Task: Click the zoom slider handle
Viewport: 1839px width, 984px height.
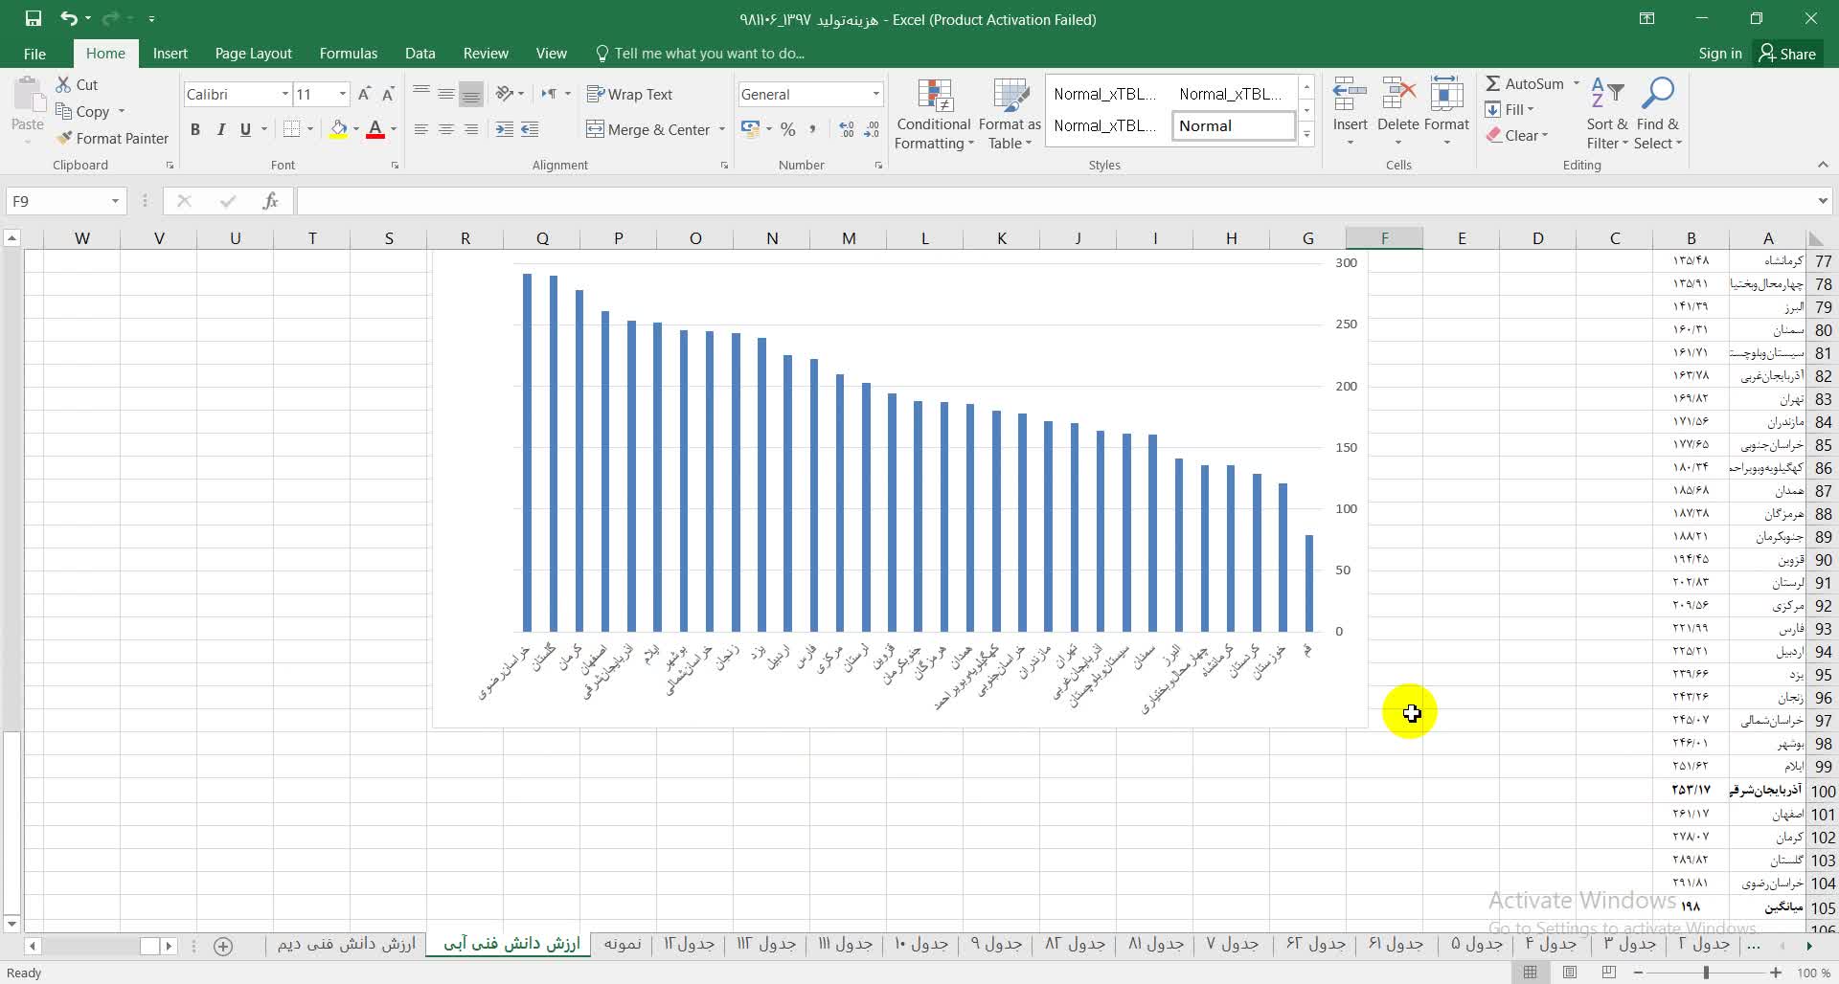Action: (x=1706, y=973)
